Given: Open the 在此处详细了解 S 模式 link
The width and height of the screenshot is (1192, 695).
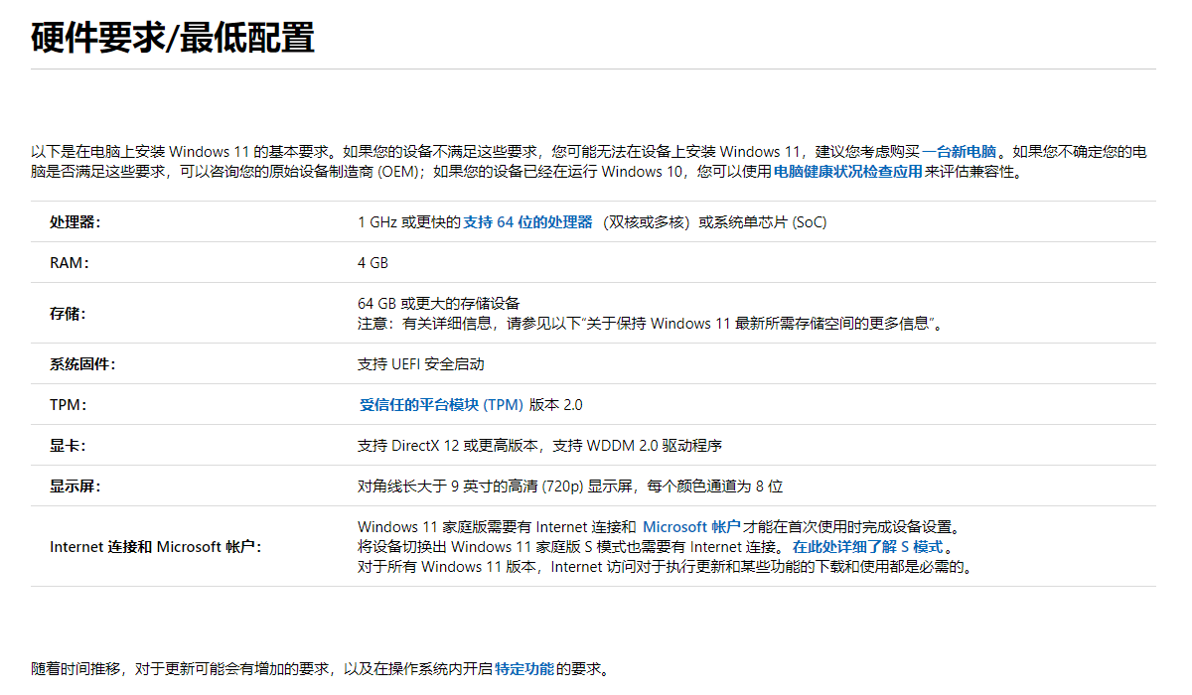Looking at the screenshot, I should 867,547.
